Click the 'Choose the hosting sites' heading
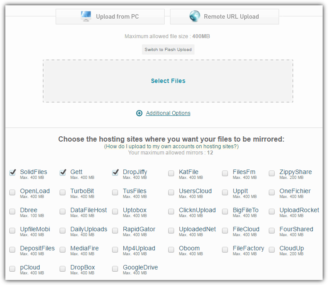The width and height of the screenshot is (328, 285). tap(171, 139)
